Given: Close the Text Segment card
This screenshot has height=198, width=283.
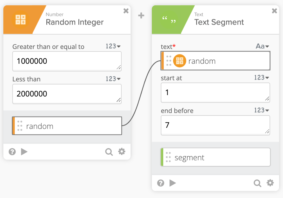Looking at the screenshot, I should (x=274, y=11).
